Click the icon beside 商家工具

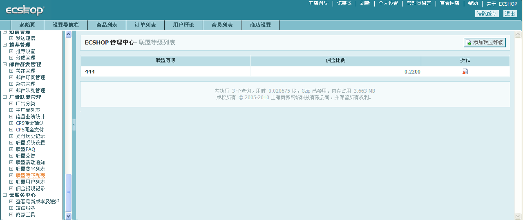(x=11, y=215)
